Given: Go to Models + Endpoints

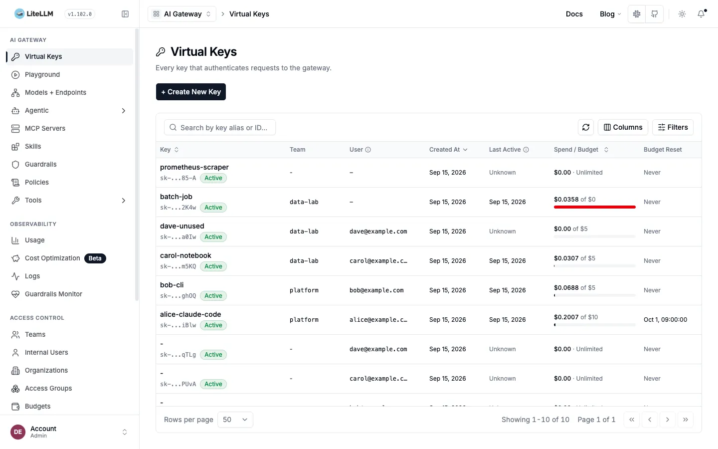Looking at the screenshot, I should pyautogui.click(x=69, y=92).
